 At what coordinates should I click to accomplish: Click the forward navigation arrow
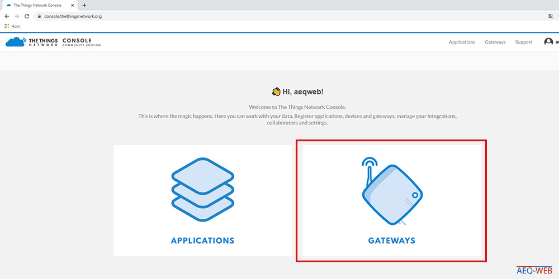pyautogui.click(x=17, y=16)
